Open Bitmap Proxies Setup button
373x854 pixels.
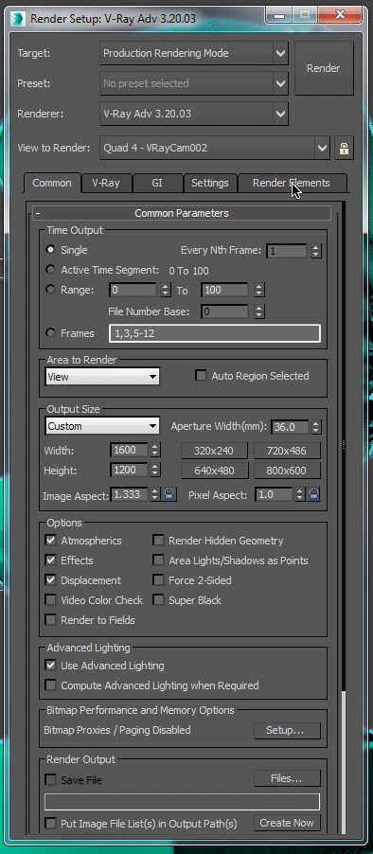287,730
